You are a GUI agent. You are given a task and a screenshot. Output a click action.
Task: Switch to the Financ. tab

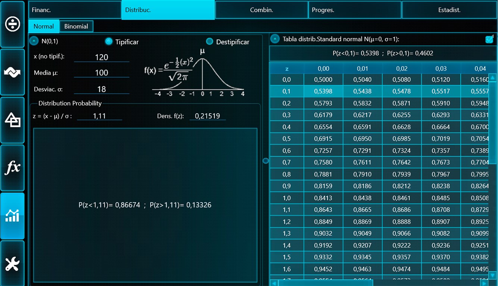click(75, 10)
